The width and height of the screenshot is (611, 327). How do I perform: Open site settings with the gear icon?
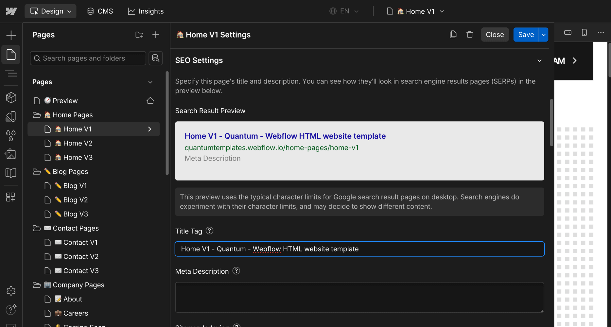pyautogui.click(x=11, y=291)
